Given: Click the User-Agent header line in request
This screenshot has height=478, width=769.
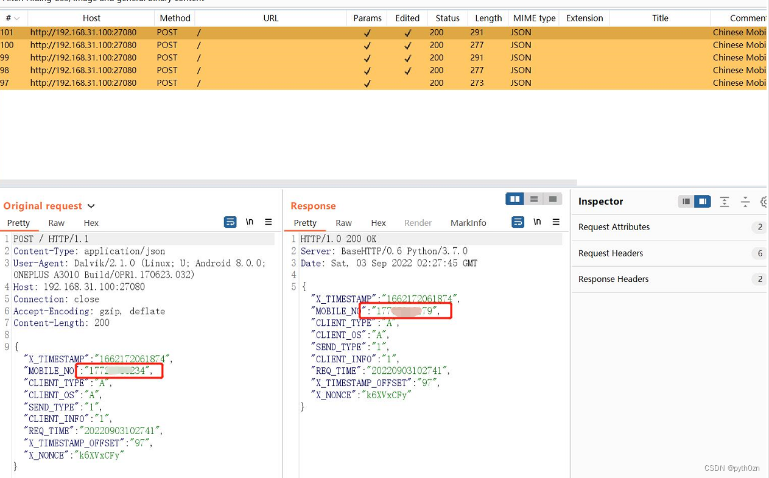Looking at the screenshot, I should [139, 269].
